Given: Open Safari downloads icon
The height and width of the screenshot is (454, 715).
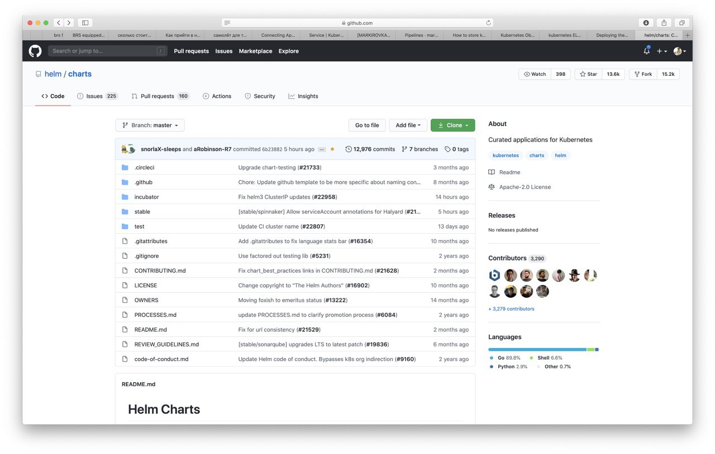Looking at the screenshot, I should 646,23.
